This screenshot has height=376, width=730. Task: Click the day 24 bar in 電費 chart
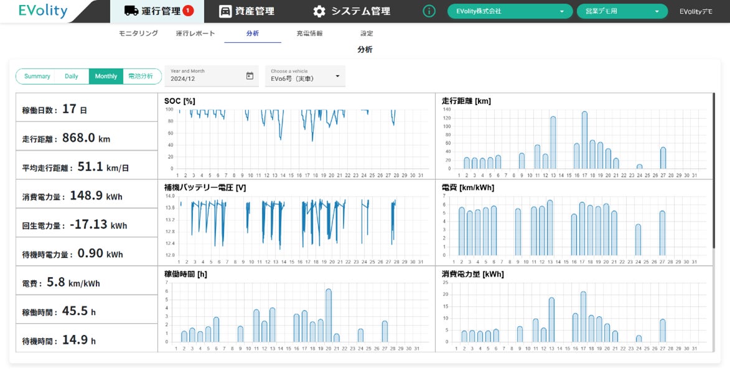coord(638,240)
